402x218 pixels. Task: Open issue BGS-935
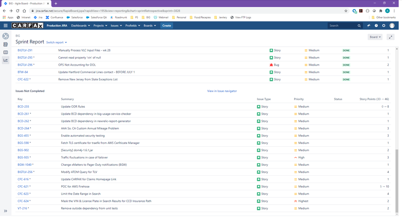[23, 158]
